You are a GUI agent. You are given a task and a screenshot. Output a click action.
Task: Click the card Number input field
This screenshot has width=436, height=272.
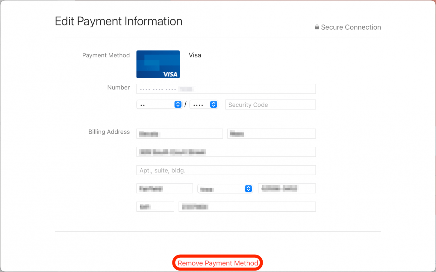point(226,89)
